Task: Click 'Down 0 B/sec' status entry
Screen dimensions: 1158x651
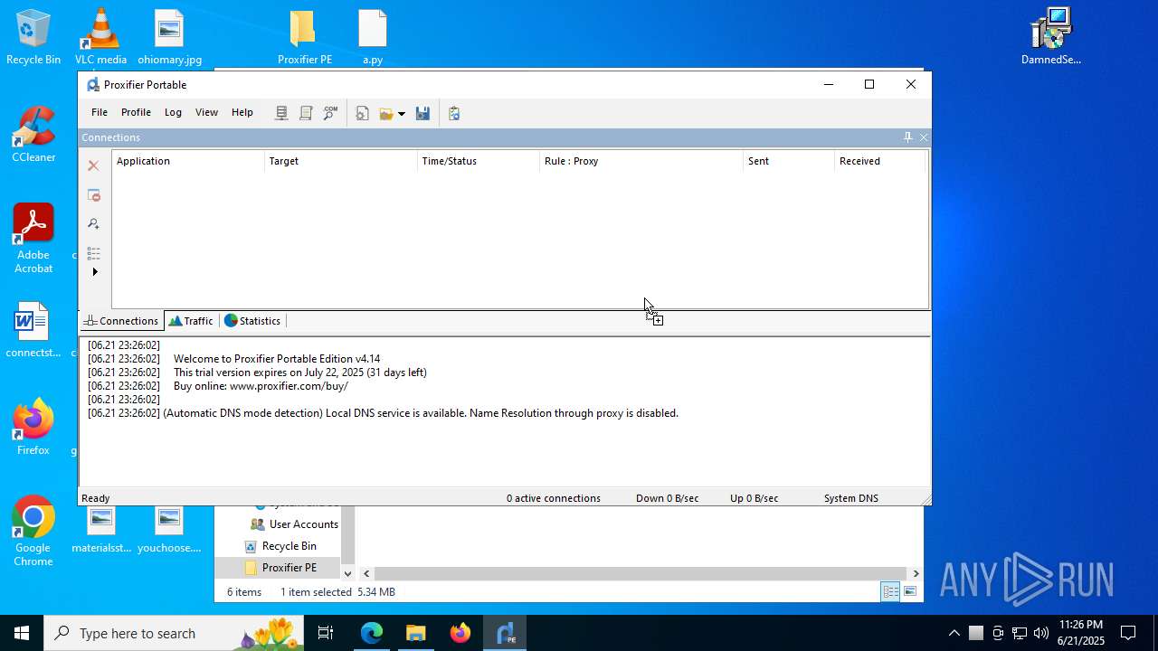Action: [x=667, y=498]
